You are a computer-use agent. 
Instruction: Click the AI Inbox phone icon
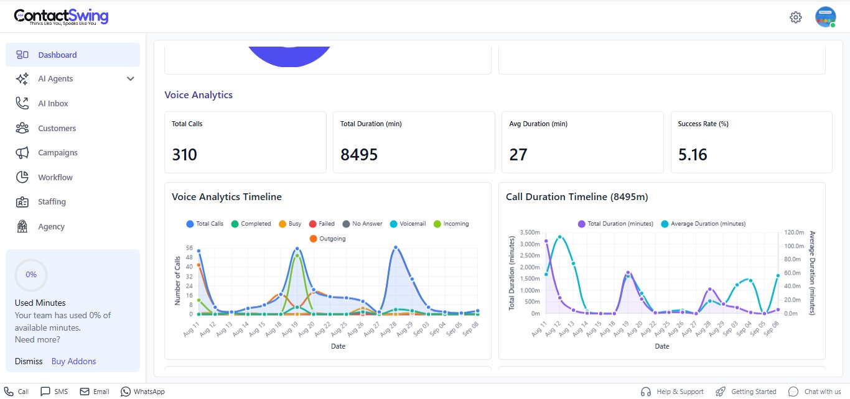22,103
